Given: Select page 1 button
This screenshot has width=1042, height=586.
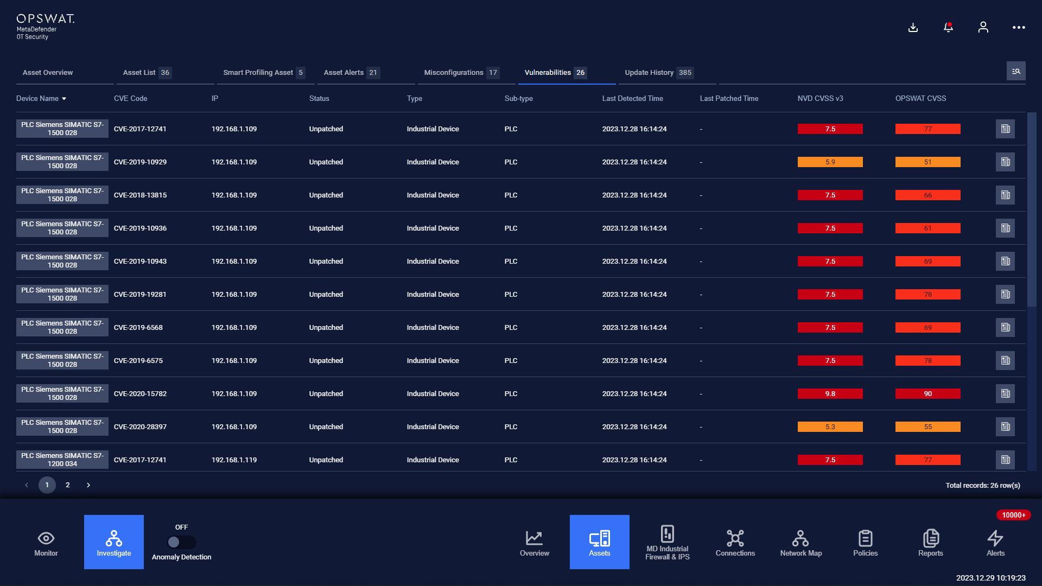Looking at the screenshot, I should click(x=47, y=485).
